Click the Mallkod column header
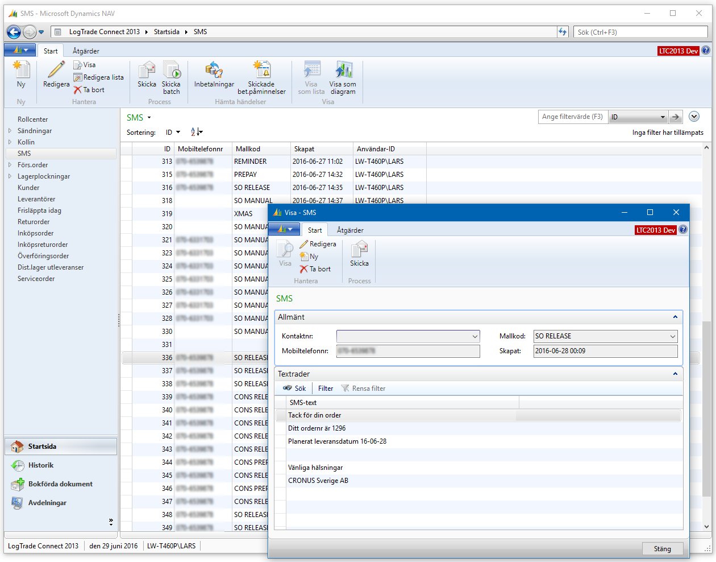This screenshot has width=716, height=562. click(x=261, y=149)
